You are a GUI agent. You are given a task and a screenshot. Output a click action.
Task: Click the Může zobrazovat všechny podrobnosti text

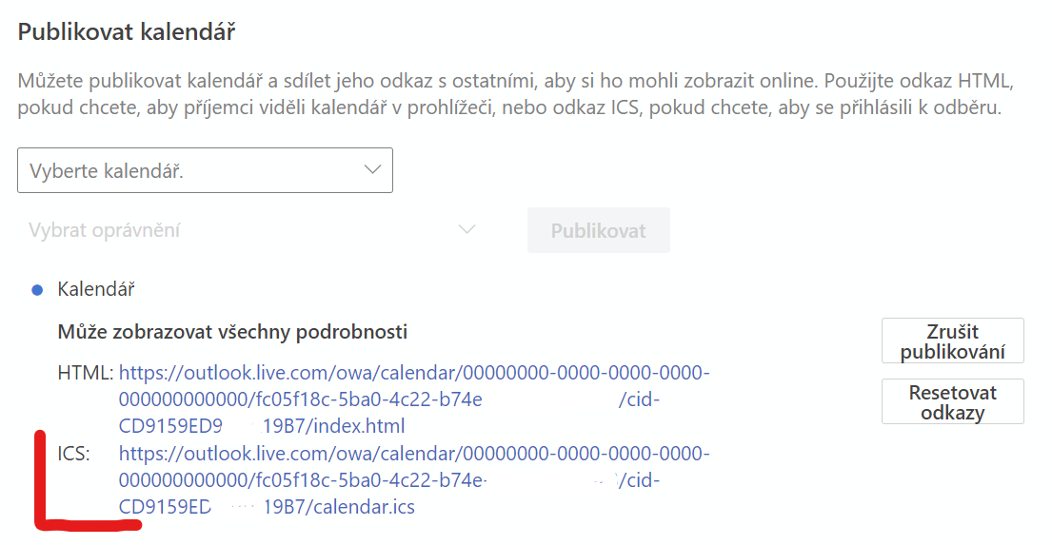click(232, 332)
